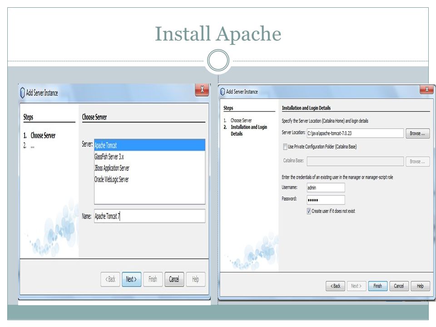Viewport: 436px width, 327px height.
Task: Select GlassFish Server 3.x in the list
Action: tap(109, 157)
